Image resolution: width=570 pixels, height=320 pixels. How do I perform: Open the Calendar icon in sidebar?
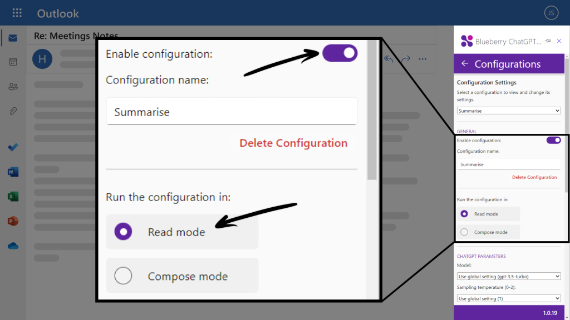[13, 62]
